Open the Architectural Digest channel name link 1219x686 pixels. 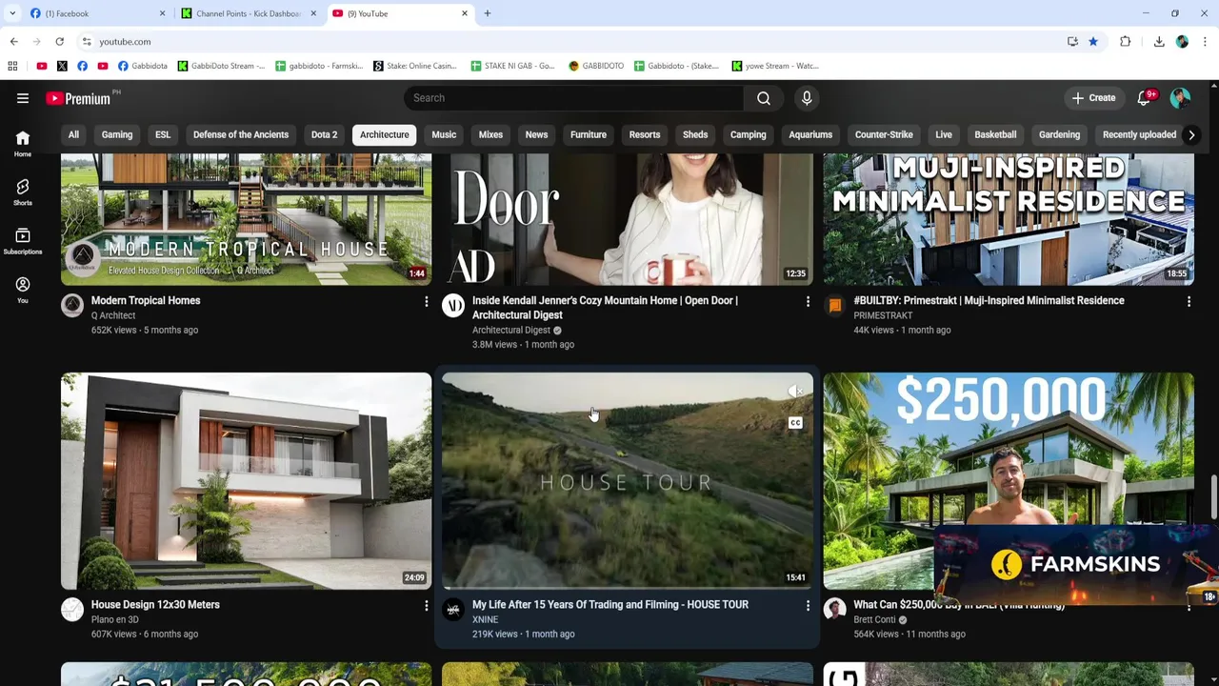[x=511, y=331]
